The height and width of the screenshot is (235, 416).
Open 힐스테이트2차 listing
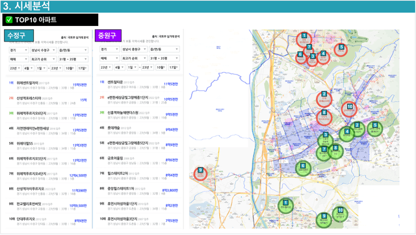coord(138,175)
